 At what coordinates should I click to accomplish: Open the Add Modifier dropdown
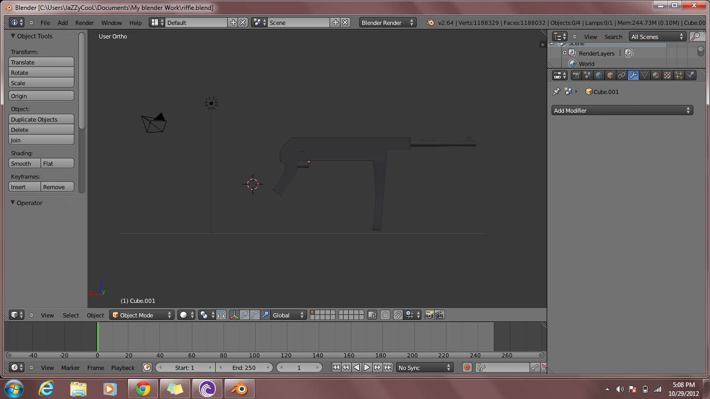[x=622, y=110]
